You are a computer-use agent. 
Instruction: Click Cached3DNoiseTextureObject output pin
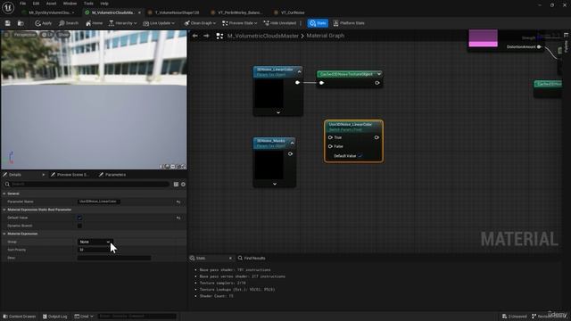377,83
